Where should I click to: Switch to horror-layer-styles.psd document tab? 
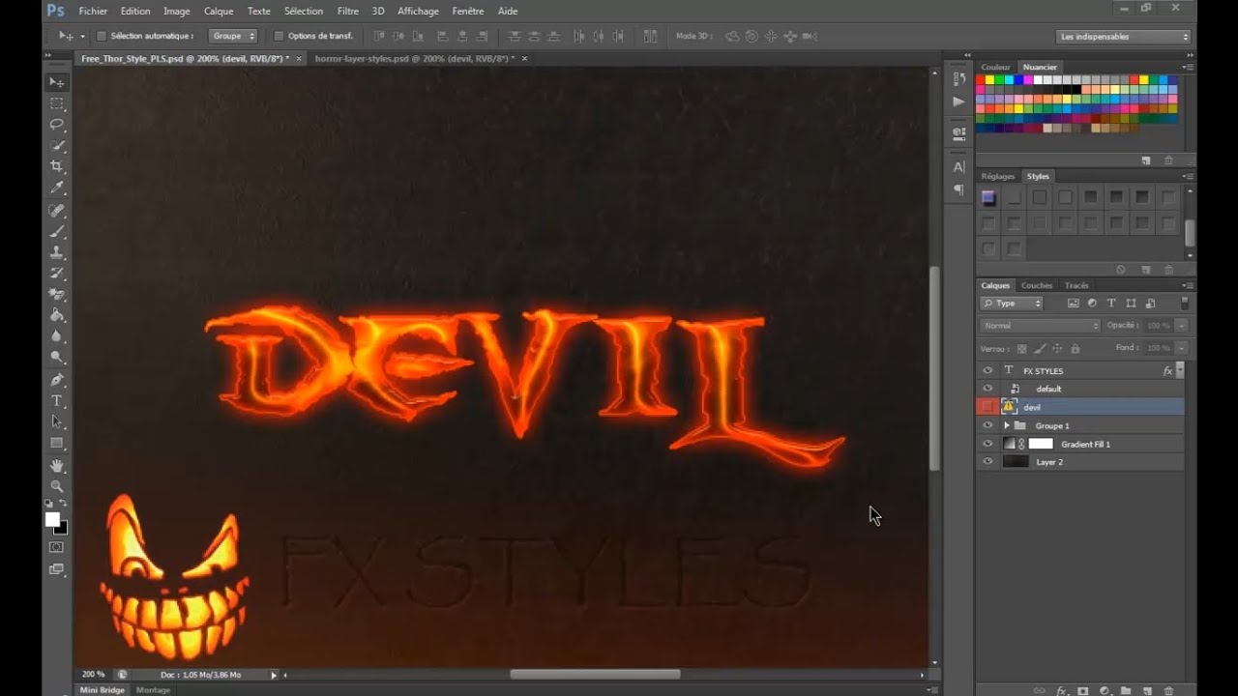[413, 58]
